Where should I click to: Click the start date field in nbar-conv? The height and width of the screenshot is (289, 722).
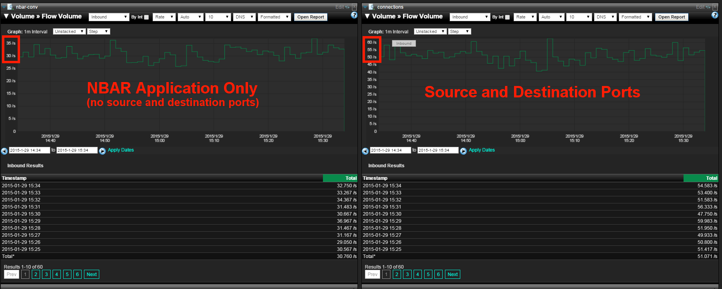click(29, 150)
